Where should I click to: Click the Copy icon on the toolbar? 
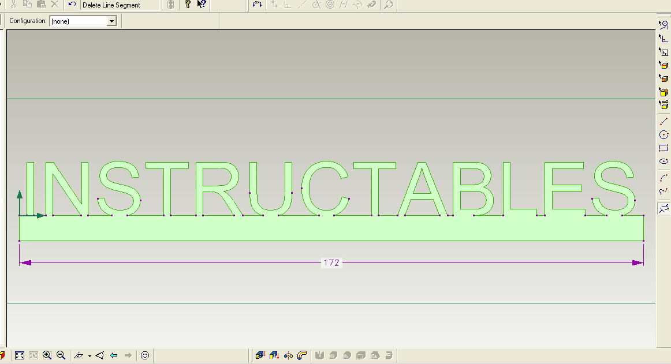pyautogui.click(x=27, y=5)
